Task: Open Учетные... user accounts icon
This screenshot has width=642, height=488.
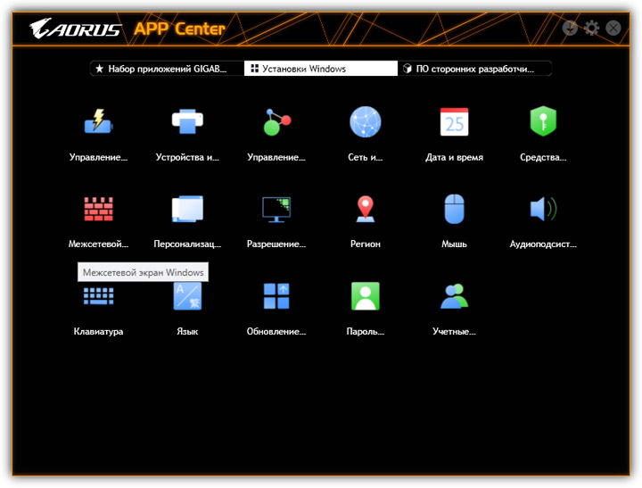Action: [x=454, y=296]
